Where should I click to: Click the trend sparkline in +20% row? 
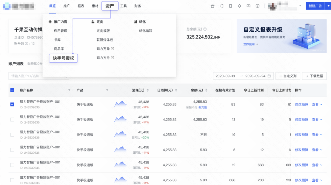120,134
